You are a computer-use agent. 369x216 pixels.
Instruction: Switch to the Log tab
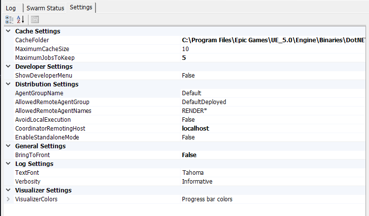point(11,8)
